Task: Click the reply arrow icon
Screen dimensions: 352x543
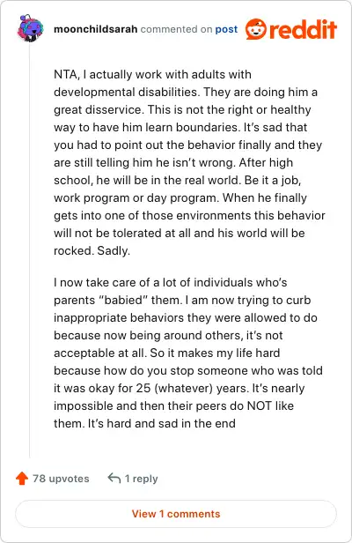Action: [114, 478]
